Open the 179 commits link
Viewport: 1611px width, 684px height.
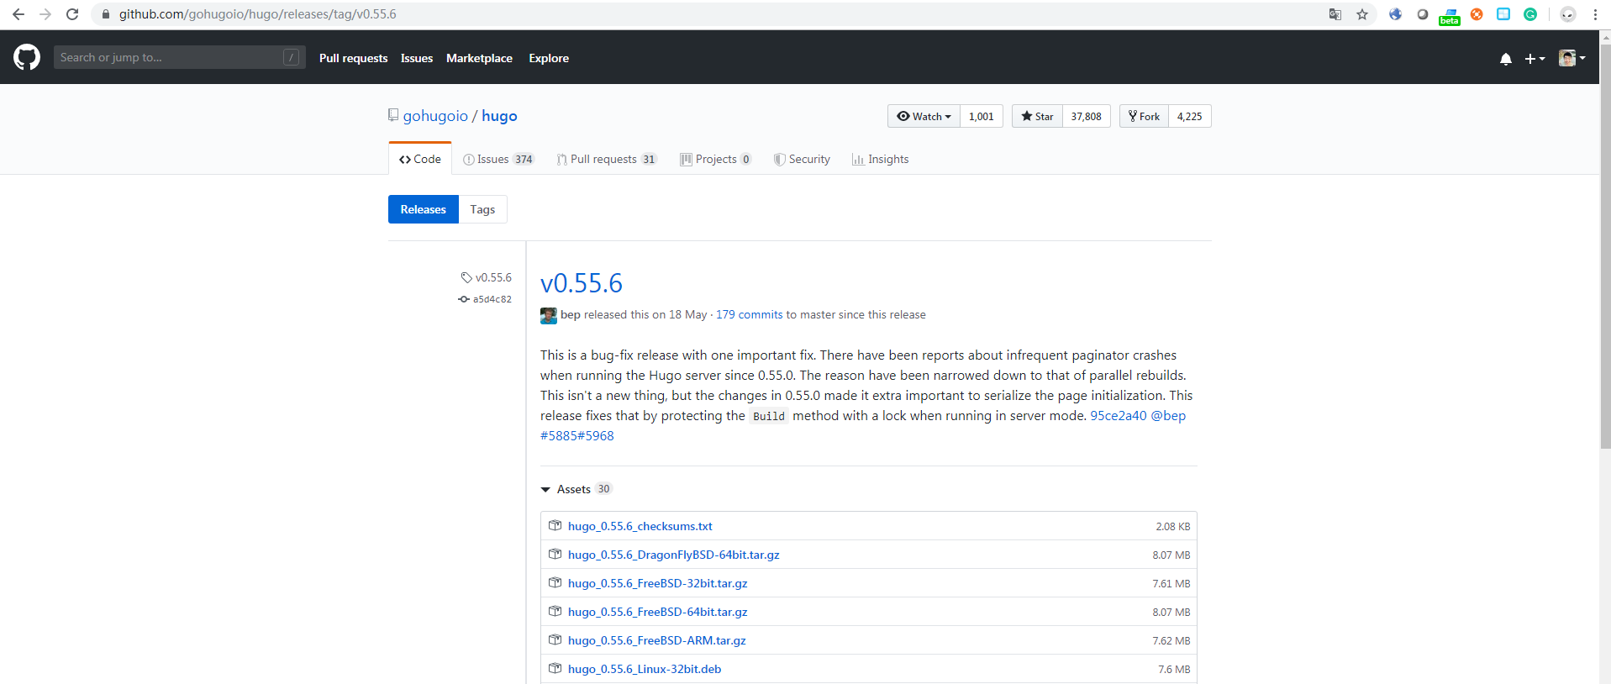click(749, 314)
